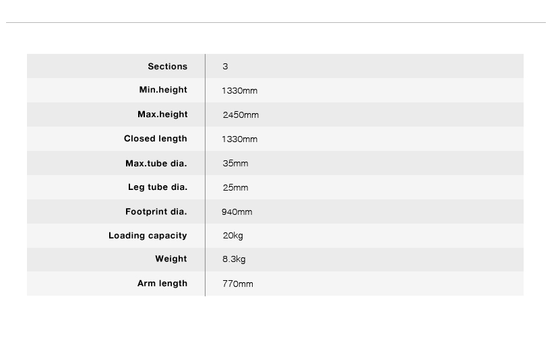The width and height of the screenshot is (558, 361).
Task: Click the Footprint dia. label
Action: [156, 211]
